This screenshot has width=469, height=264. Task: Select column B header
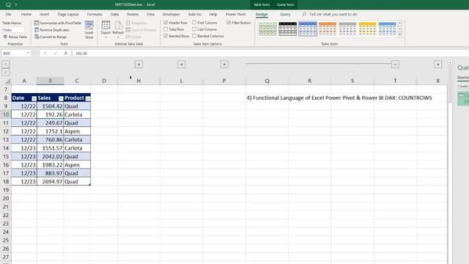tap(51, 81)
